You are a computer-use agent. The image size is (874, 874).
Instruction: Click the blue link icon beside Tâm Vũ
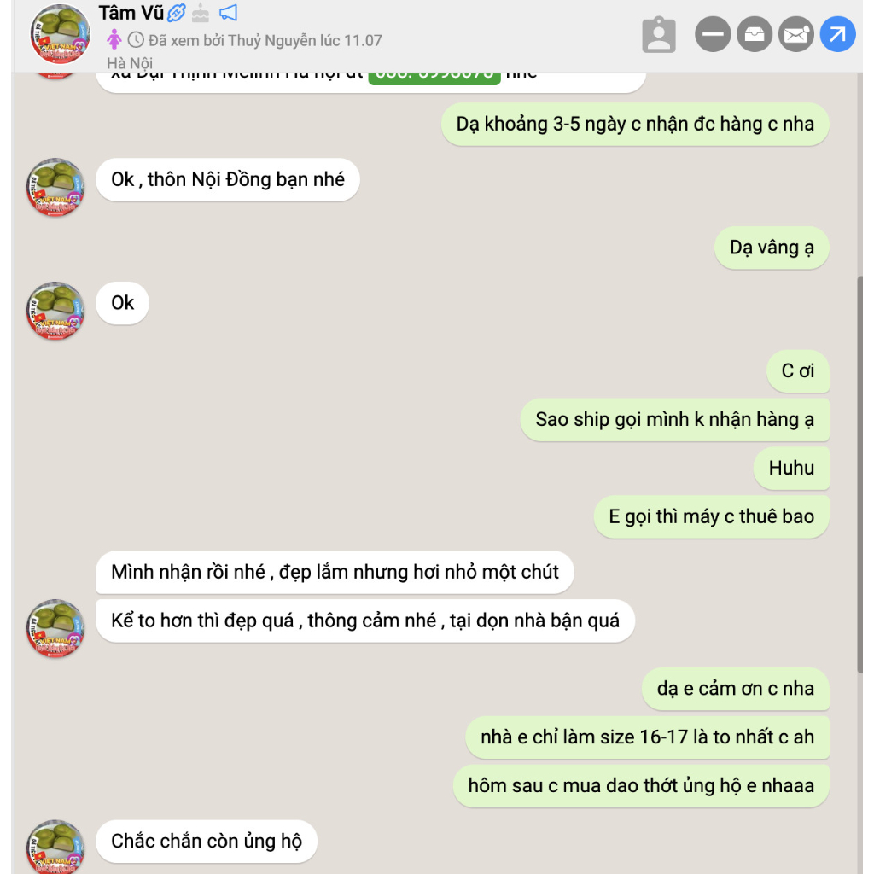pos(177,12)
